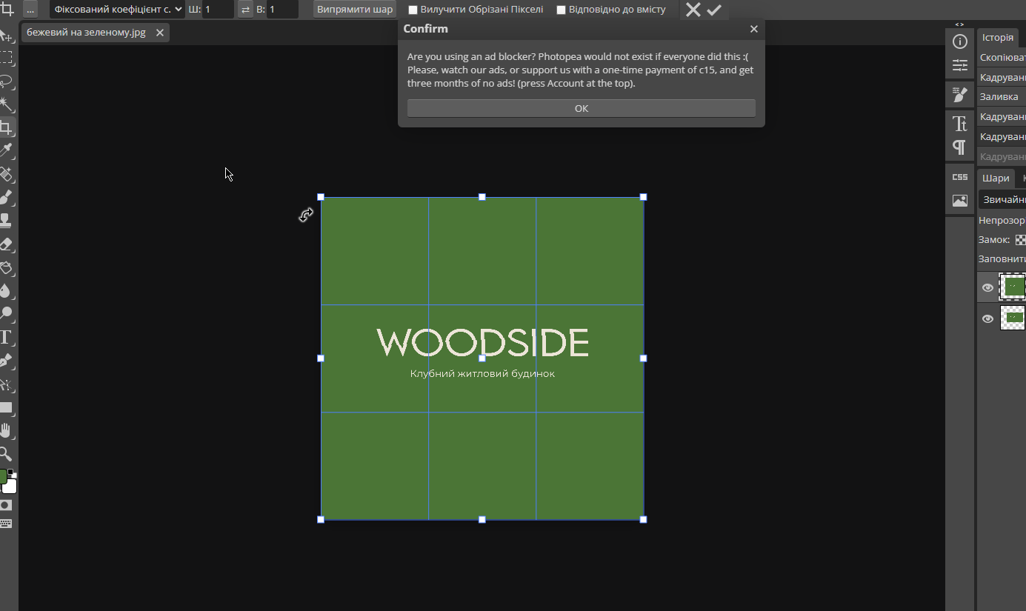Enable Відповідно до вмісту checkbox

pos(562,10)
